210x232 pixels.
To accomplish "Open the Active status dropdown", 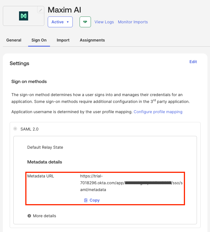I will 60,22.
